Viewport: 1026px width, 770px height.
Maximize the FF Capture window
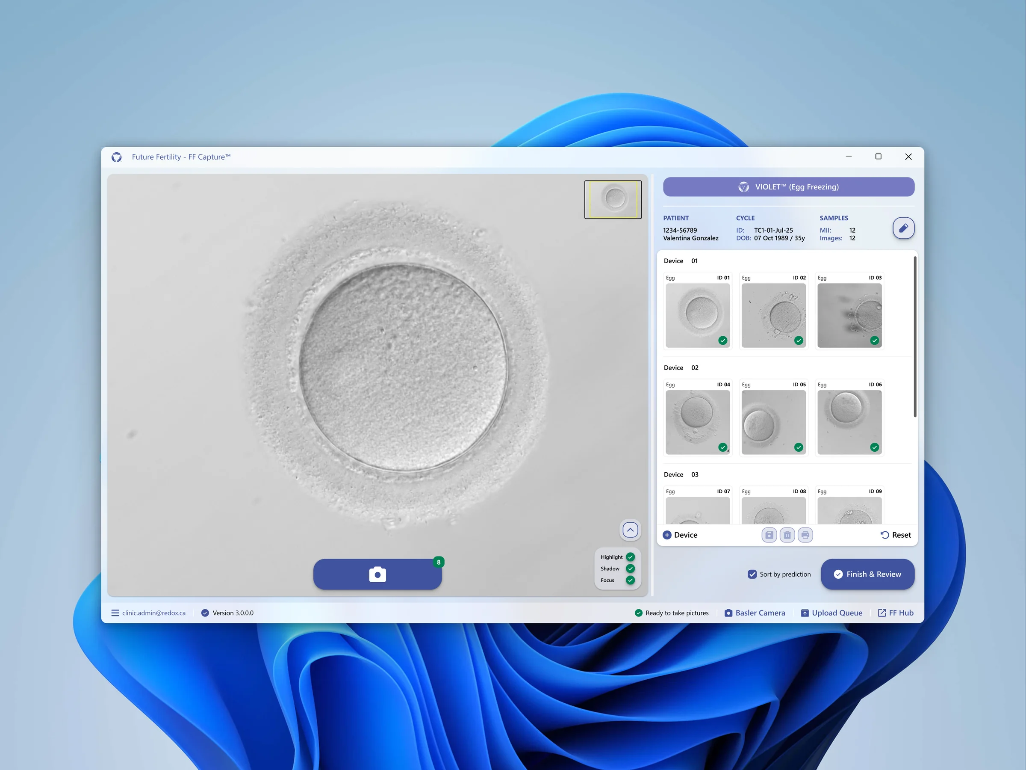[878, 157]
